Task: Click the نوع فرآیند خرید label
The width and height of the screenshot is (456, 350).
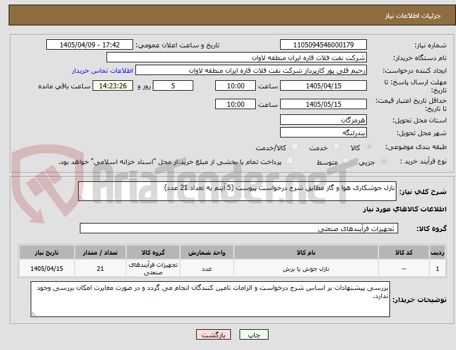Action: [x=424, y=161]
